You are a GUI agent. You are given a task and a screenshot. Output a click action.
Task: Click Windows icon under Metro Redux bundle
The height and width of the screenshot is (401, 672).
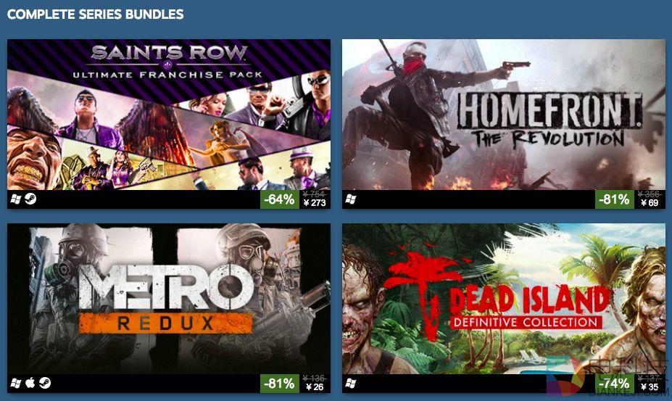click(15, 383)
